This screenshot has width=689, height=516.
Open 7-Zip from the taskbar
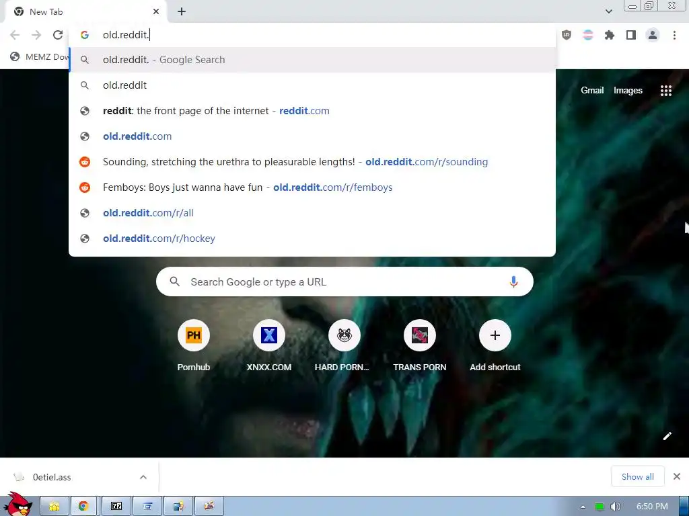point(116,507)
